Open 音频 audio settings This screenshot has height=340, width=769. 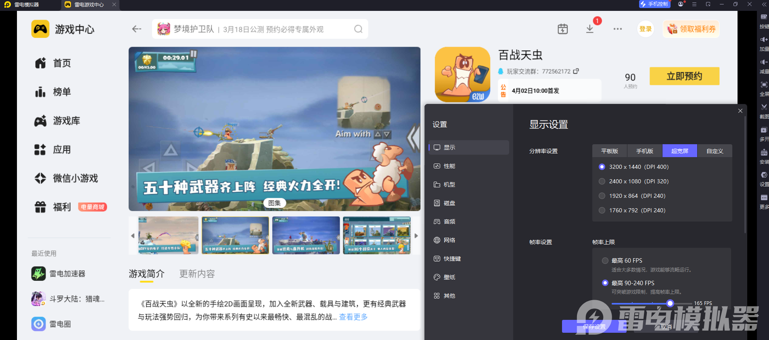469,222
